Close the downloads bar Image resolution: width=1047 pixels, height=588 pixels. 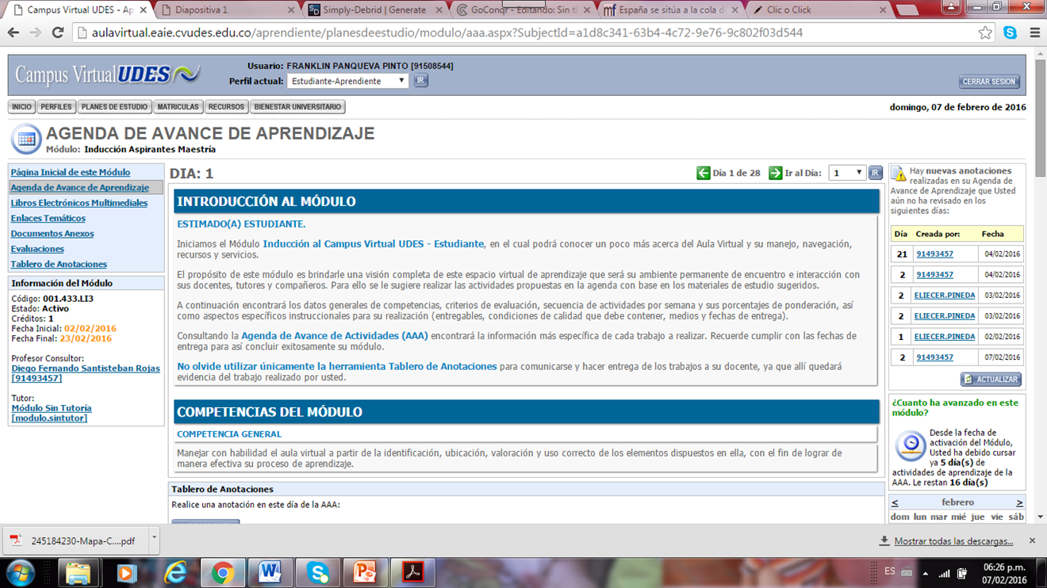point(1032,540)
